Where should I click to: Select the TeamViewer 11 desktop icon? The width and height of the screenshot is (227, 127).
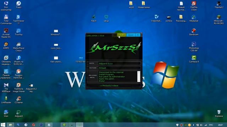tap(18, 19)
